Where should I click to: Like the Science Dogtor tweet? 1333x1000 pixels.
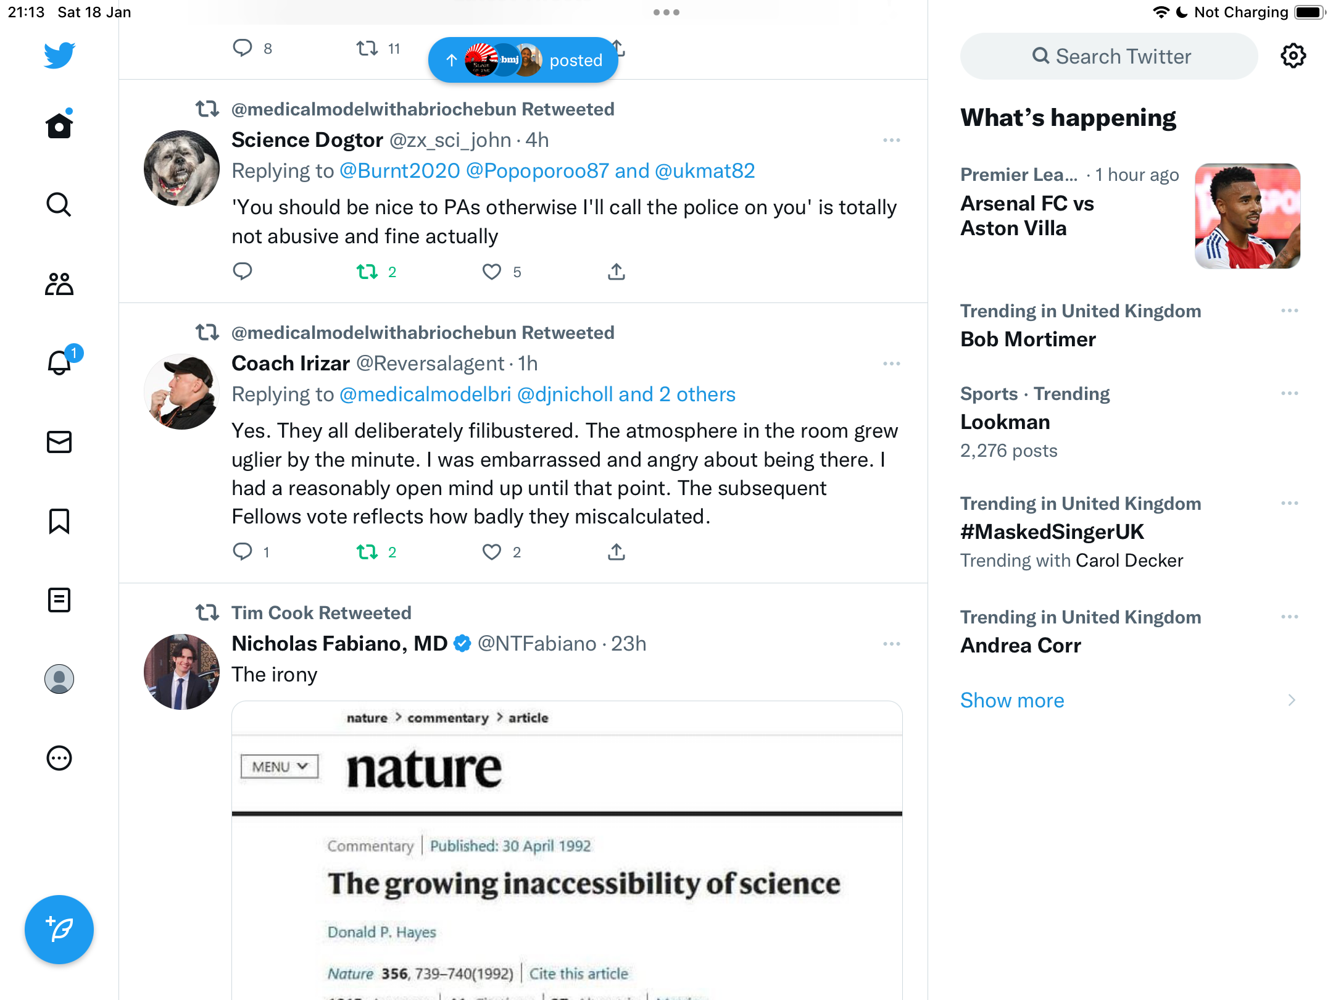(x=492, y=272)
